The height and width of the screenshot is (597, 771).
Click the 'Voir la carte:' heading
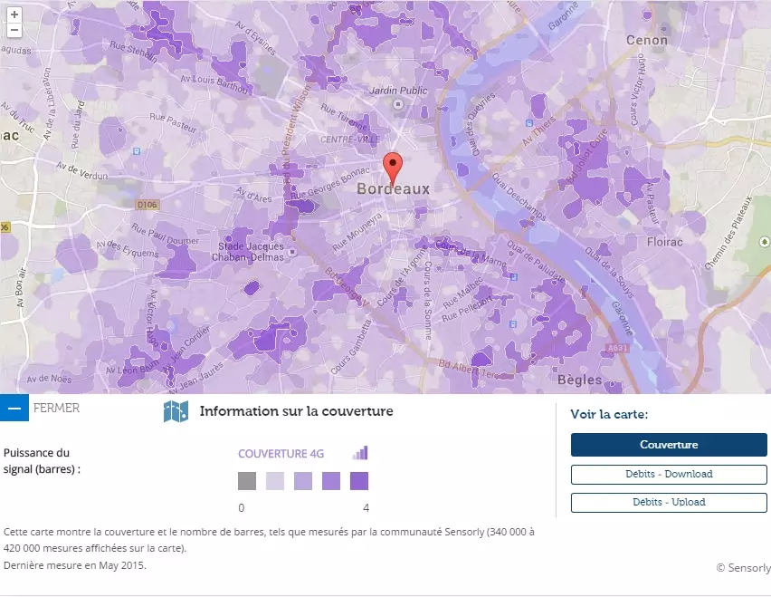point(609,414)
